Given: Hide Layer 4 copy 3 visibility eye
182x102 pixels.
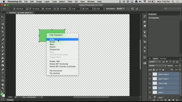Looking at the screenshot, I should point(150,74).
